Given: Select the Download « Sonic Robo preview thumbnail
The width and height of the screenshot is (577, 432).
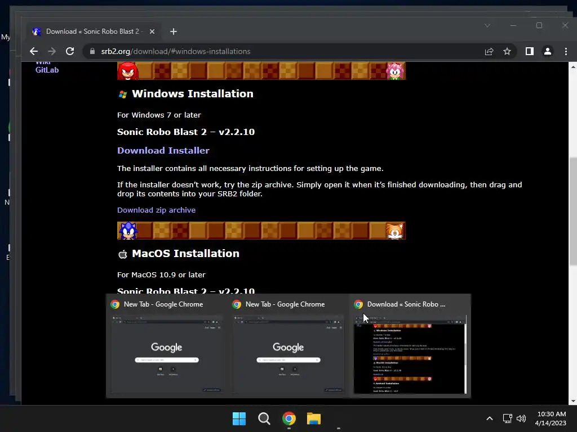Looking at the screenshot, I should pyautogui.click(x=410, y=346).
